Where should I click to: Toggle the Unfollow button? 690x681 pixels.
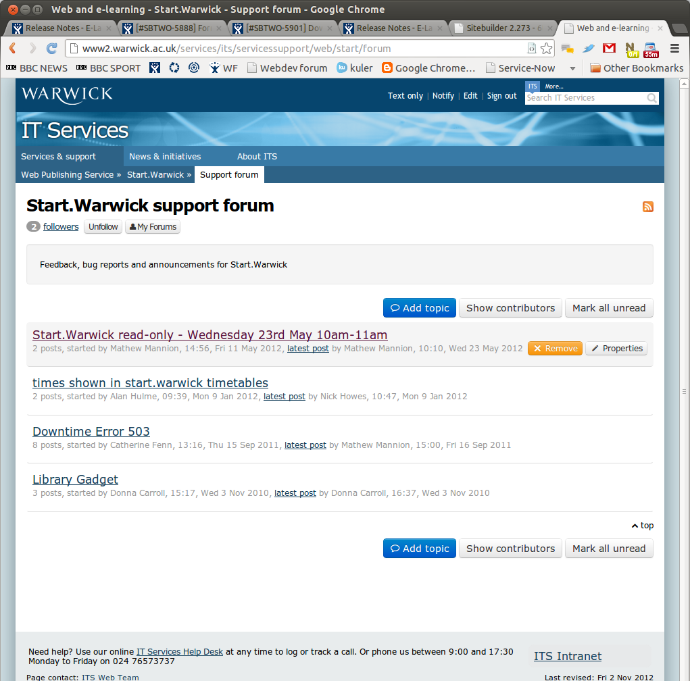(x=103, y=227)
